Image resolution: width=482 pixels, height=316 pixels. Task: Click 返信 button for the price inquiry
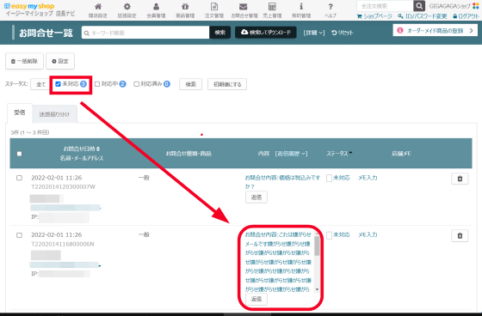[256, 197]
